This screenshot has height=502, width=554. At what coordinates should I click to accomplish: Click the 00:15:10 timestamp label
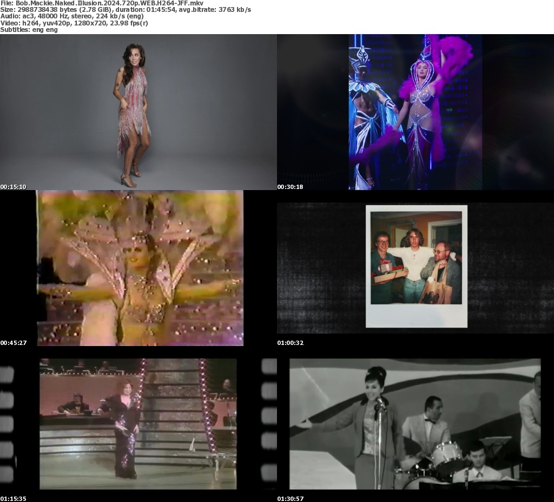[x=14, y=187]
